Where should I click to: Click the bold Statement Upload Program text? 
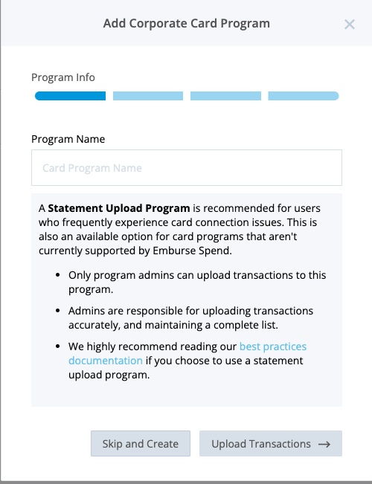click(119, 208)
